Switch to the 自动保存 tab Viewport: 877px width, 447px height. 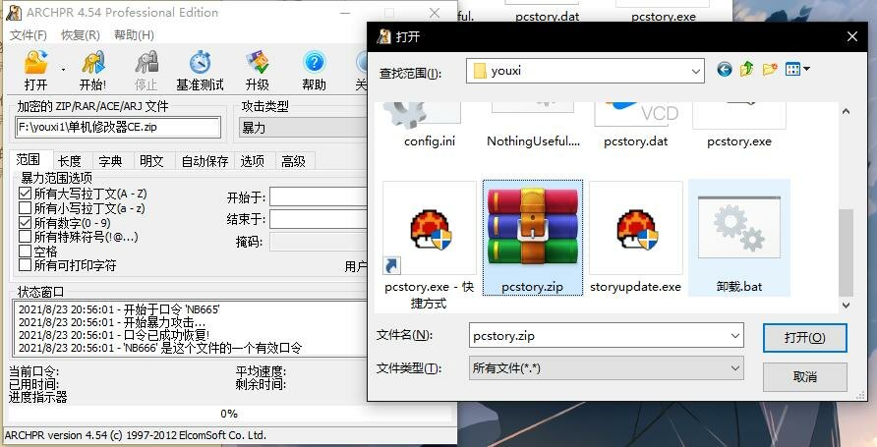pyautogui.click(x=205, y=161)
